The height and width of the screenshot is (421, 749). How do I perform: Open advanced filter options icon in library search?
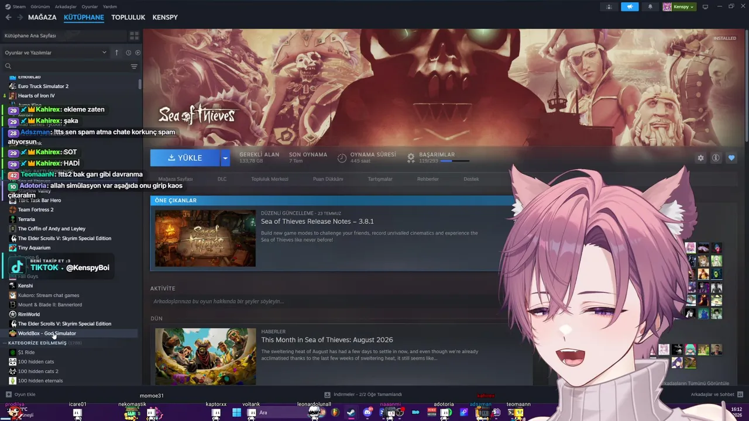click(134, 67)
